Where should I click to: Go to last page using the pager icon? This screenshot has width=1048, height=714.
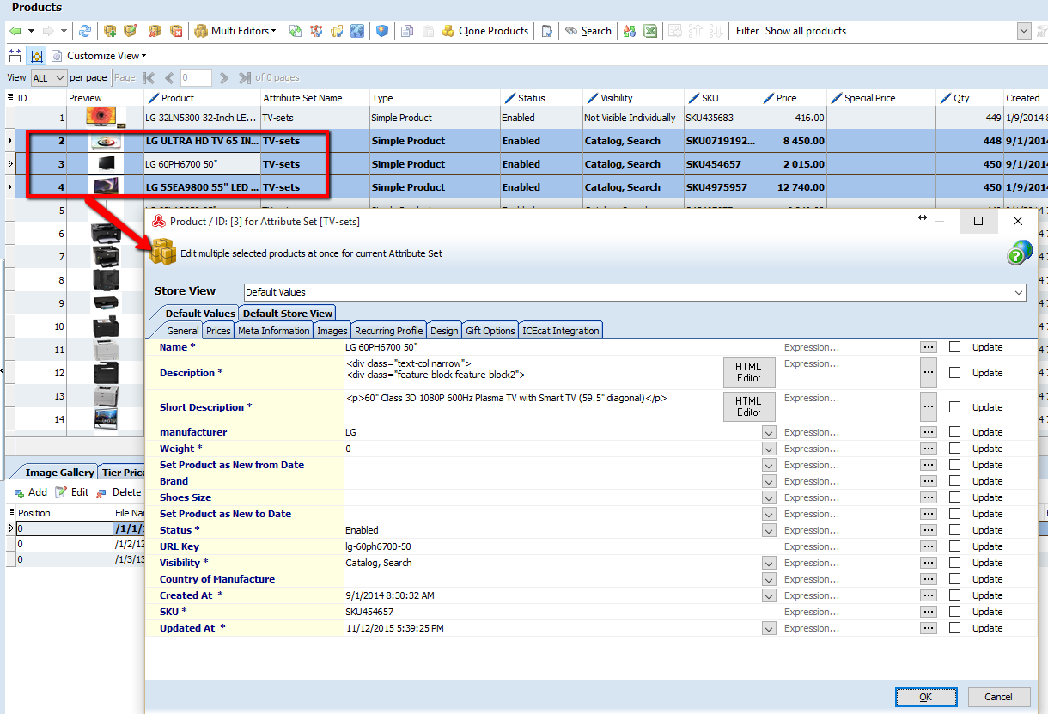(x=245, y=77)
